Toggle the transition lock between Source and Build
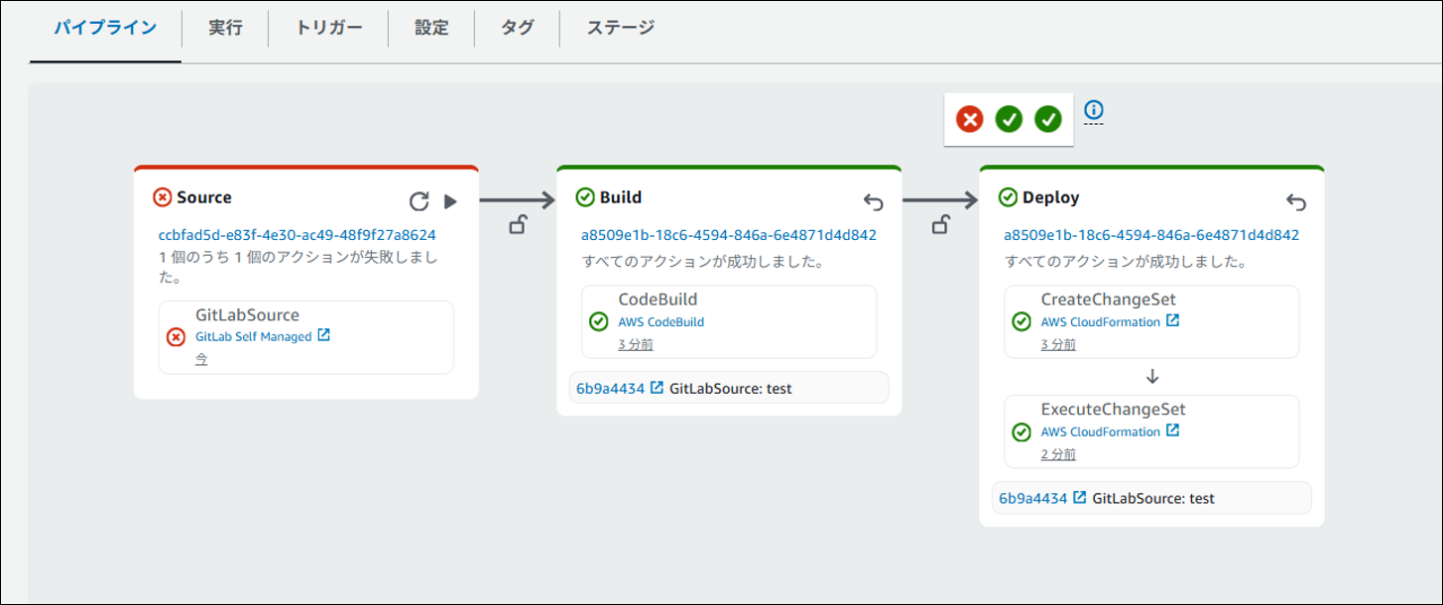Image resolution: width=1443 pixels, height=605 pixels. click(x=518, y=226)
